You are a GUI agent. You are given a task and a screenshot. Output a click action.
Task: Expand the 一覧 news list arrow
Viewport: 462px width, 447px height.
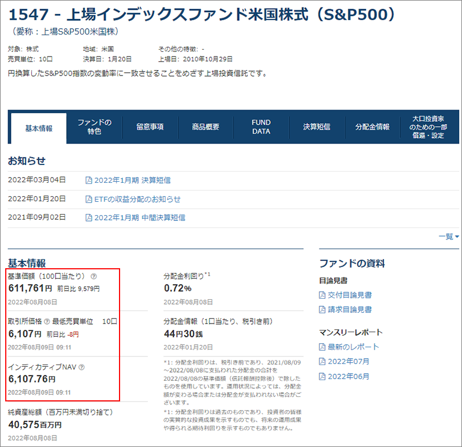(457, 236)
